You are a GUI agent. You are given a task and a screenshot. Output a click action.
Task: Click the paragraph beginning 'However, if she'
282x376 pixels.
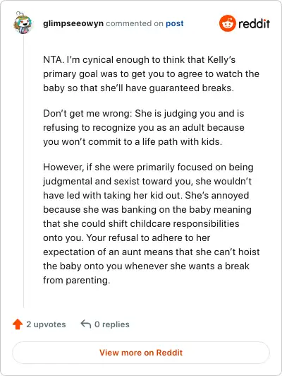point(151,224)
